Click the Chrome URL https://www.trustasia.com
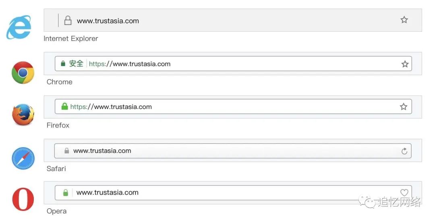The image size is (435, 221). (x=130, y=64)
